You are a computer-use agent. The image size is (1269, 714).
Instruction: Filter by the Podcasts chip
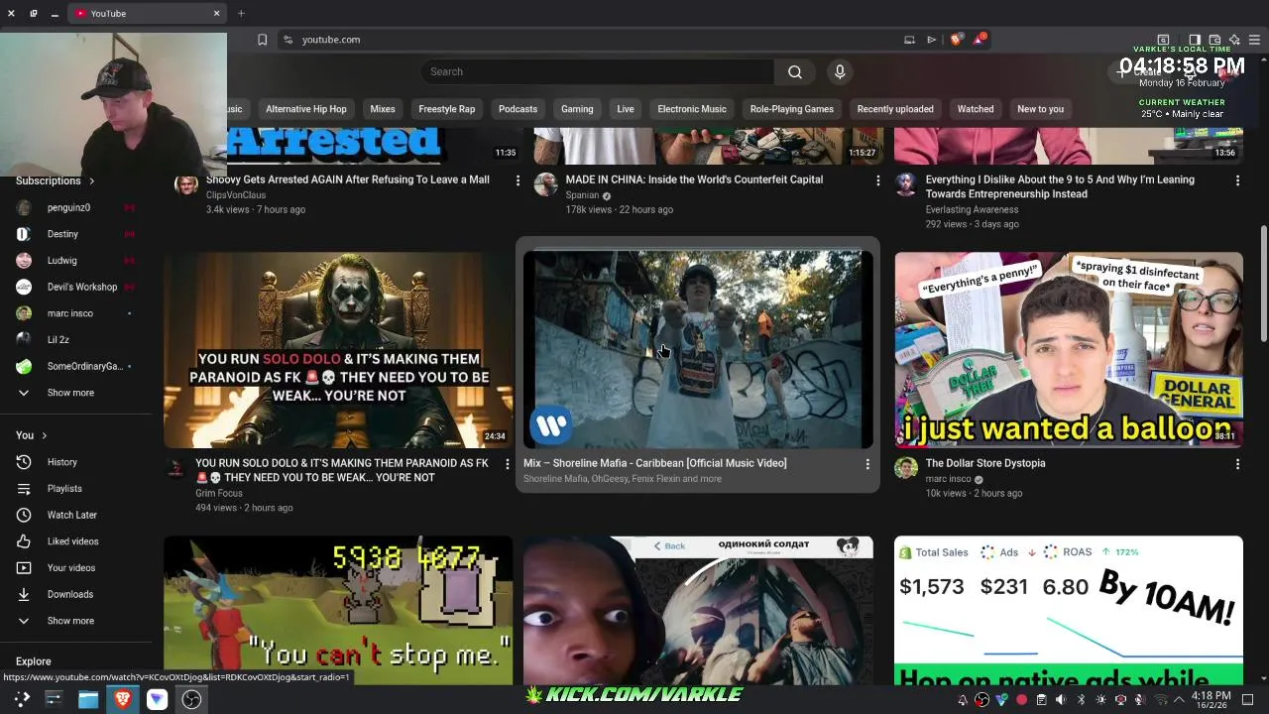(x=518, y=109)
